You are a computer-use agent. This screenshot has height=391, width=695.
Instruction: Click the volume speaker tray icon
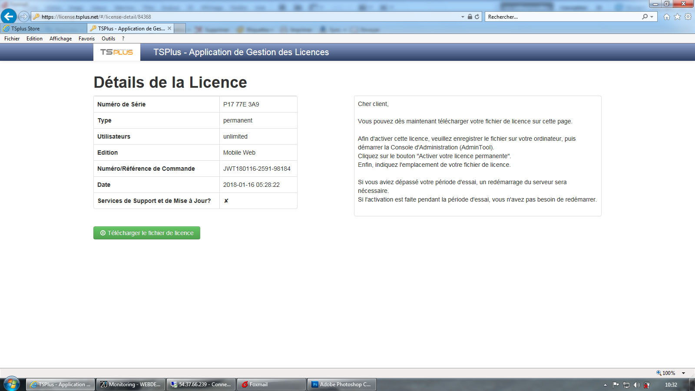636,384
